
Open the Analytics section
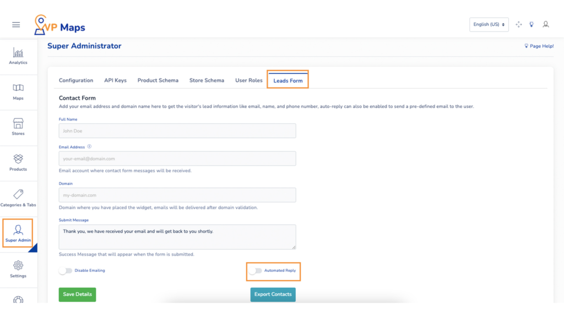pyautogui.click(x=18, y=56)
